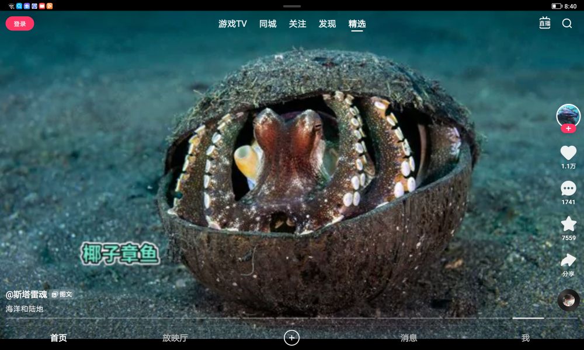Read the 海洋和陆地 caption text
Screen dimensions: 584x350
pos(25,309)
